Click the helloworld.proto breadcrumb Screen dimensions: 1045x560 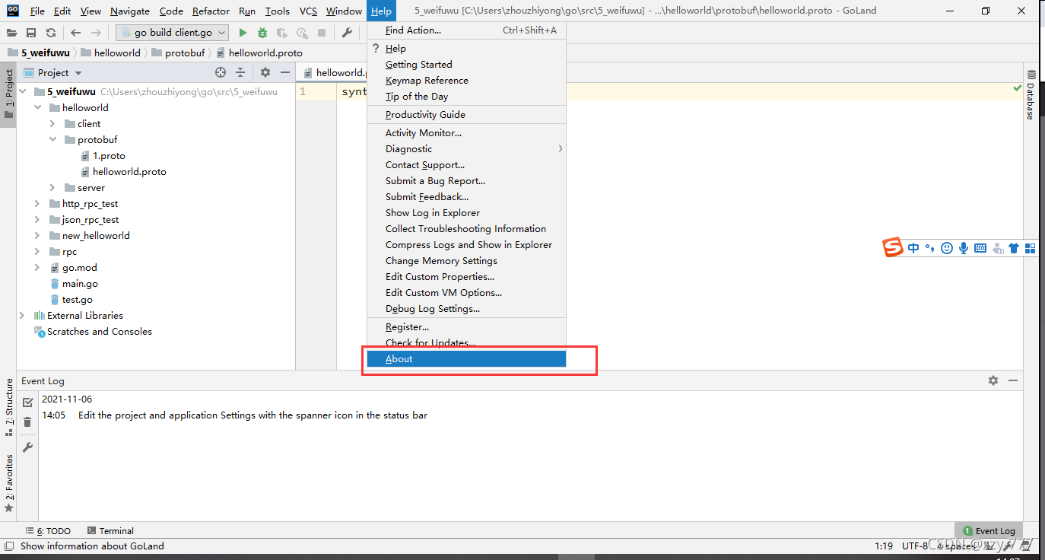click(259, 52)
